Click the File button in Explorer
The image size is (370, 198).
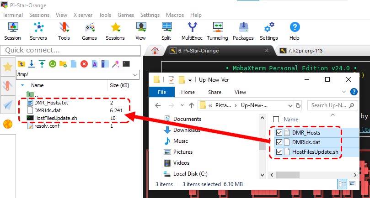coord(162,92)
